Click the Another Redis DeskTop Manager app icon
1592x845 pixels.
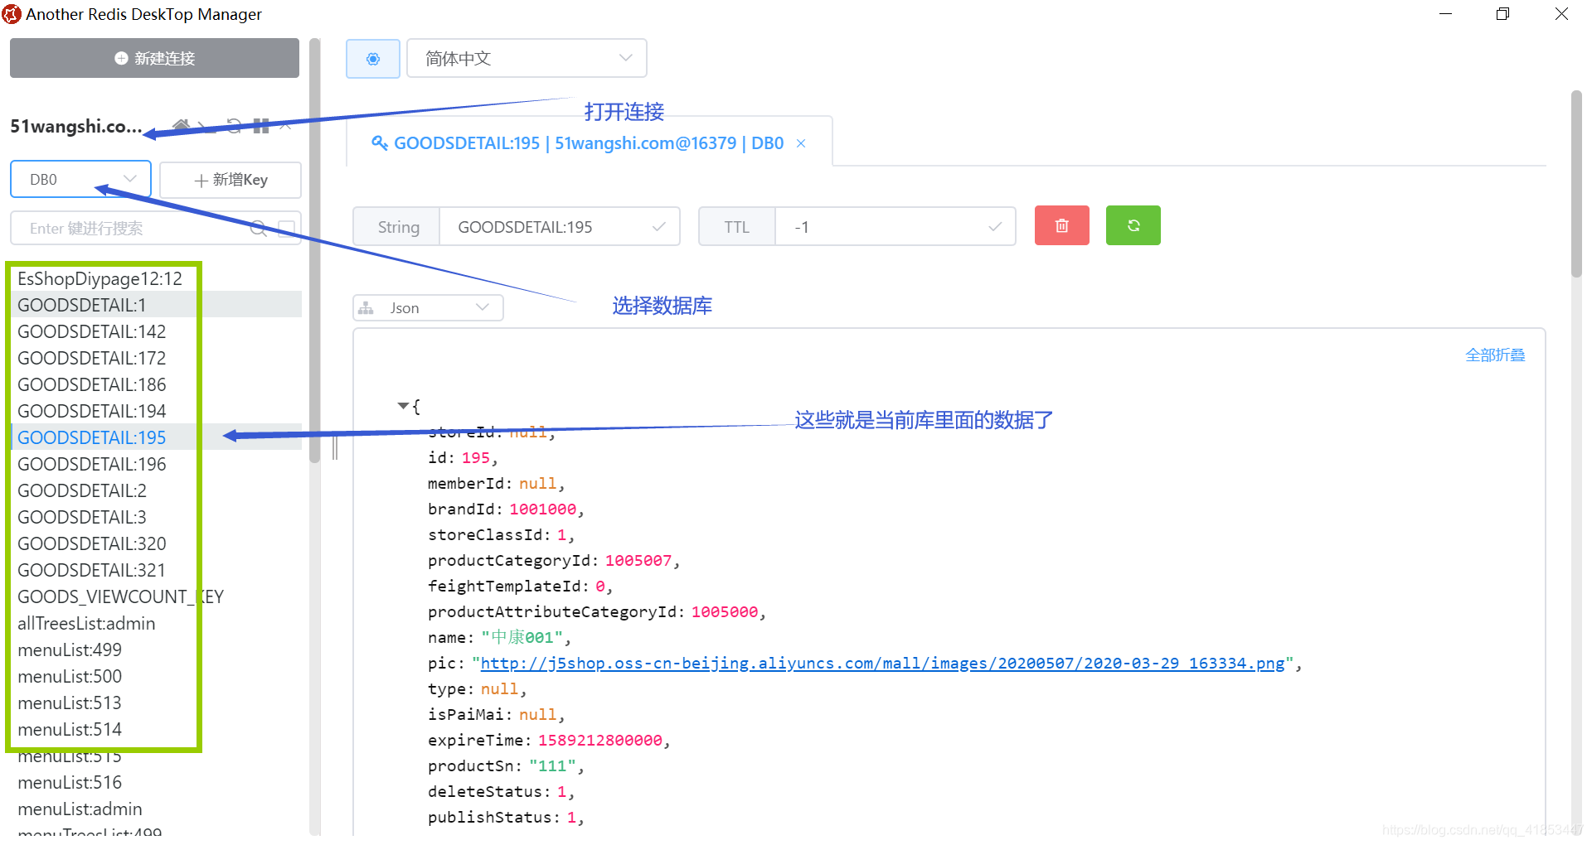point(12,14)
